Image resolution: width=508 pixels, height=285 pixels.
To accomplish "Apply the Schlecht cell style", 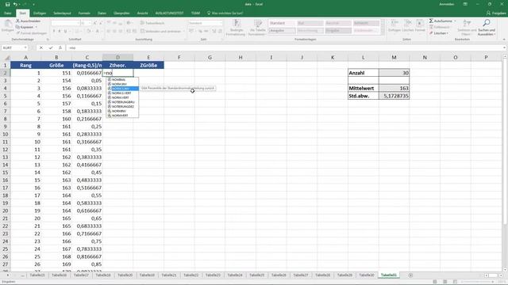I will click(x=366, y=23).
